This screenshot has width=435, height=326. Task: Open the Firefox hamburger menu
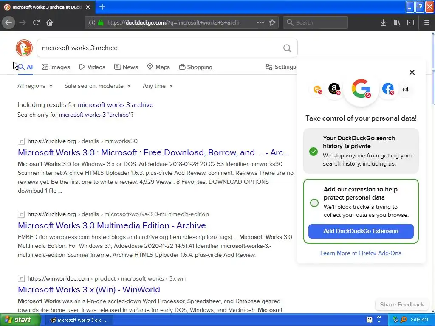(x=427, y=22)
